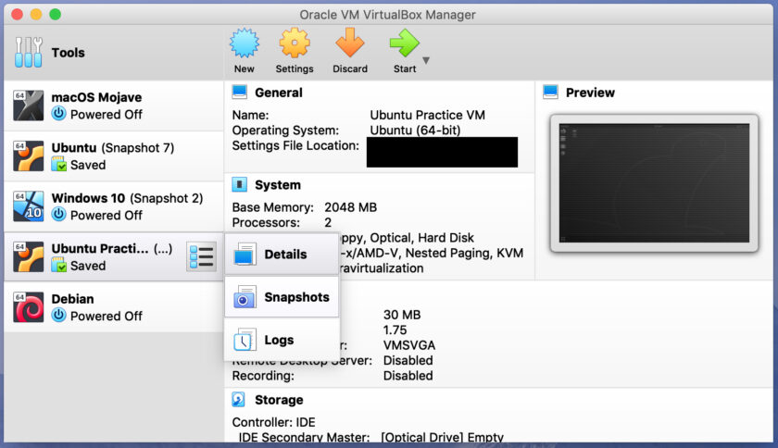Click the VM preview thumbnail
Viewport: 778px width, 448px height.
pyautogui.click(x=654, y=183)
